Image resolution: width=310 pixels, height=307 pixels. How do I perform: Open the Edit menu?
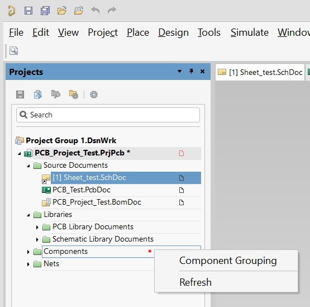pos(41,32)
